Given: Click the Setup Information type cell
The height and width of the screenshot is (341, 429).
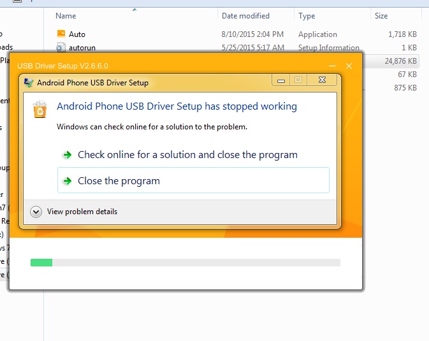Looking at the screenshot, I should click(x=328, y=48).
